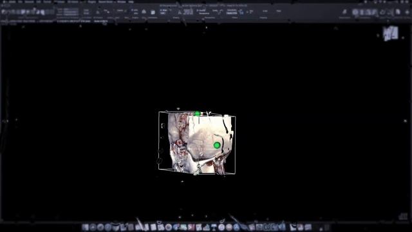Viewport: 412px width, 232px height.
Task: Select the first mouse tool in toolbar
Action: [4, 12]
